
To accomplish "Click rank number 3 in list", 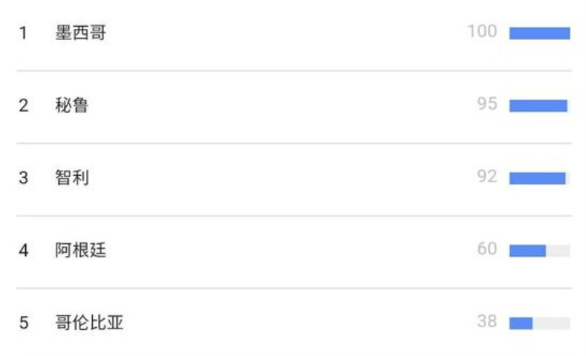I will click(x=24, y=177).
